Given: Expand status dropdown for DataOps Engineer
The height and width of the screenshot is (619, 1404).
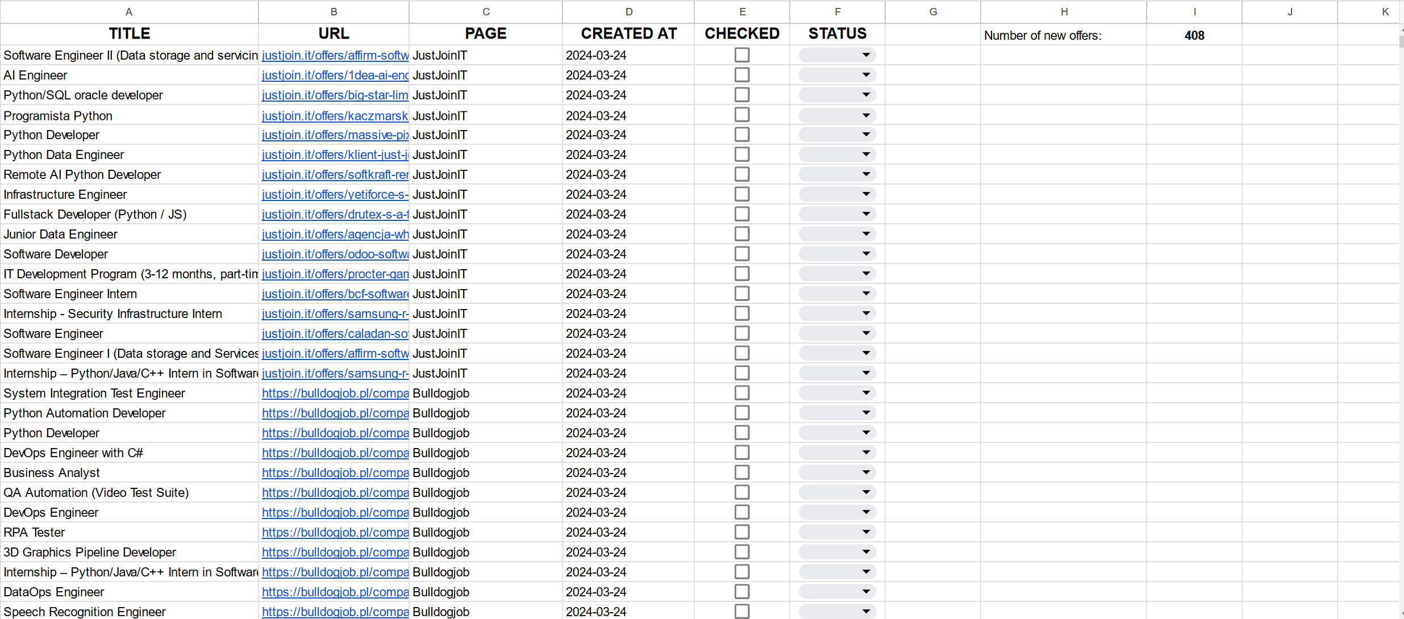Looking at the screenshot, I should (865, 592).
